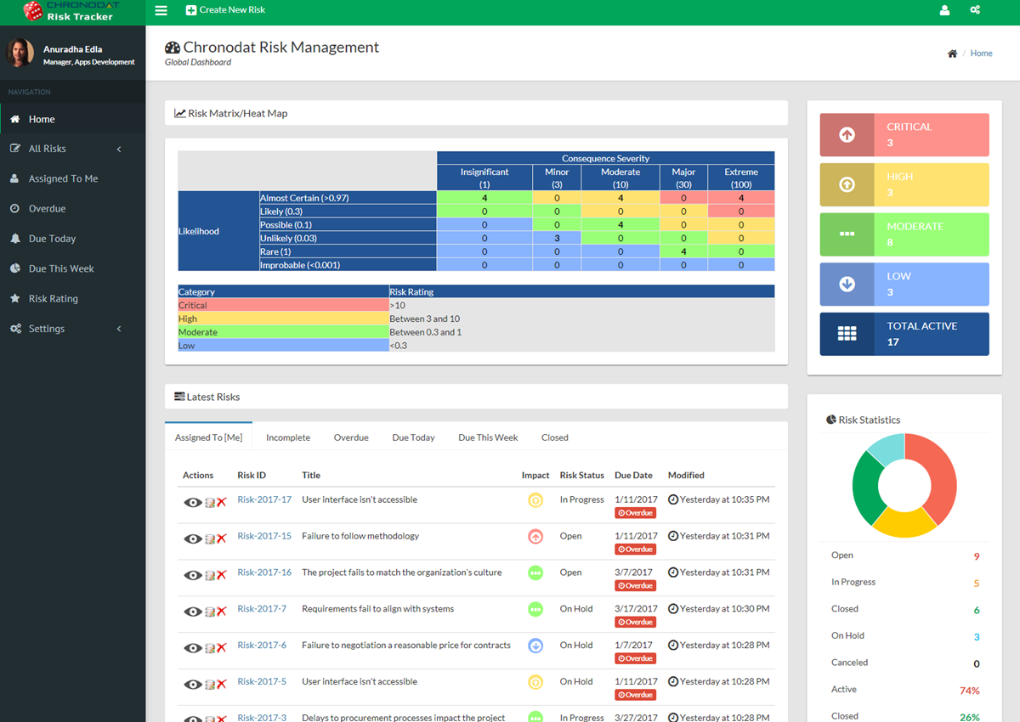Delete Risk-2017-16 with its red X
This screenshot has width=1020, height=722.
click(221, 576)
